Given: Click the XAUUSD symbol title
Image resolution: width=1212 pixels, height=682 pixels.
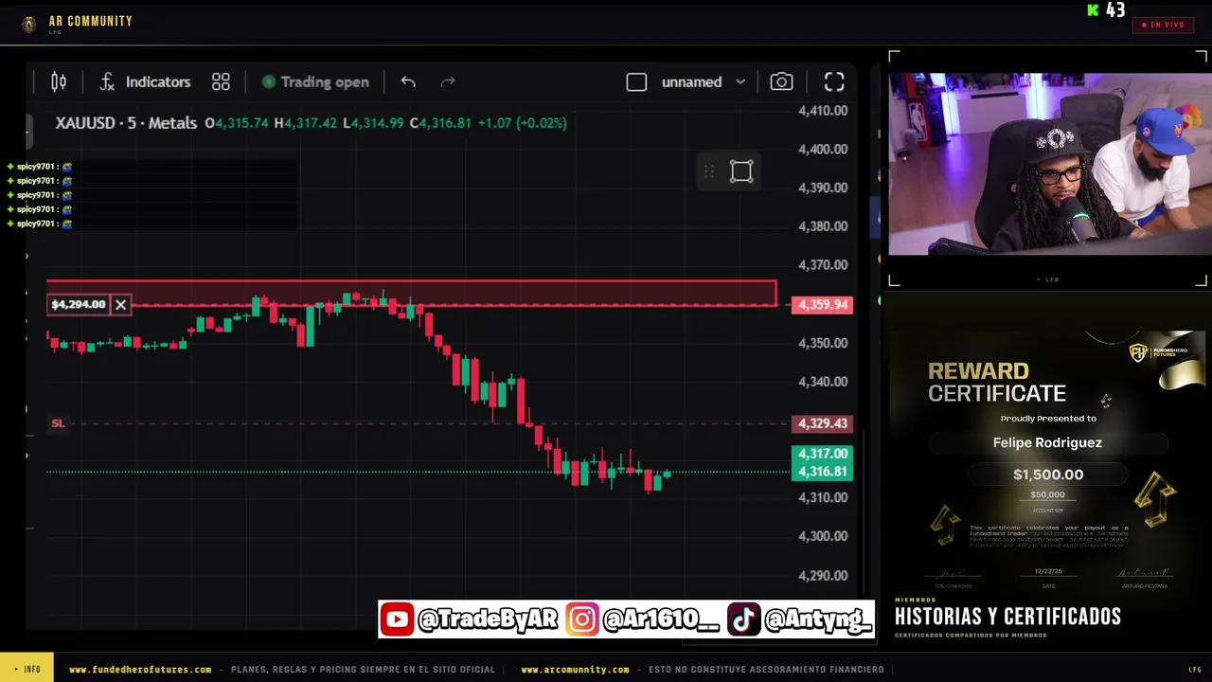Looking at the screenshot, I should point(126,123).
